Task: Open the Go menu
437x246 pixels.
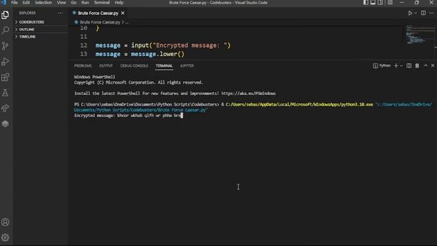Action: click(x=74, y=3)
